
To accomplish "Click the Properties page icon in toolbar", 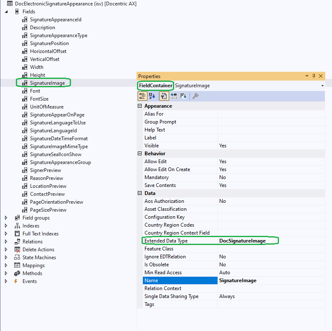I will point(165,96).
